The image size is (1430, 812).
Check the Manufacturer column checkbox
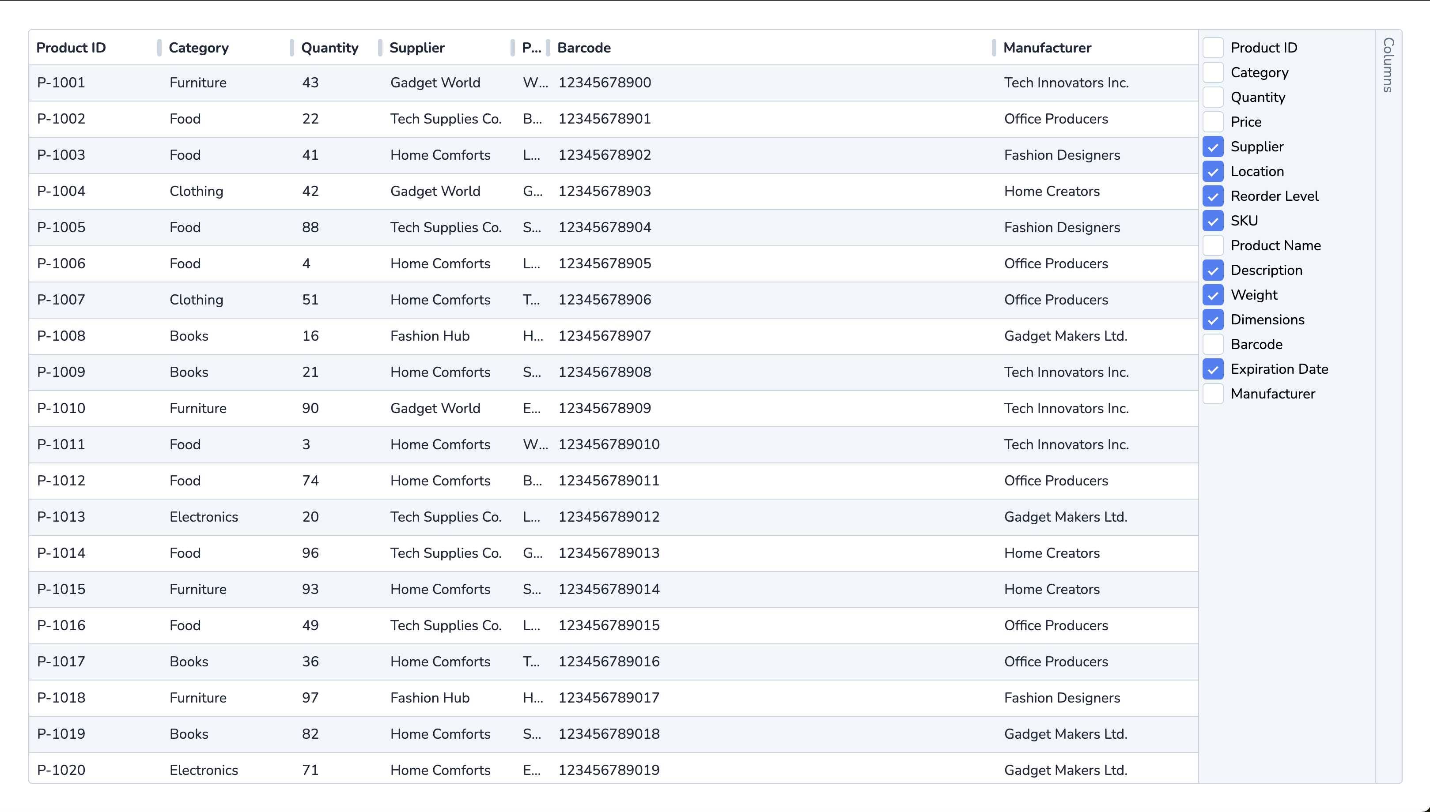1212,394
